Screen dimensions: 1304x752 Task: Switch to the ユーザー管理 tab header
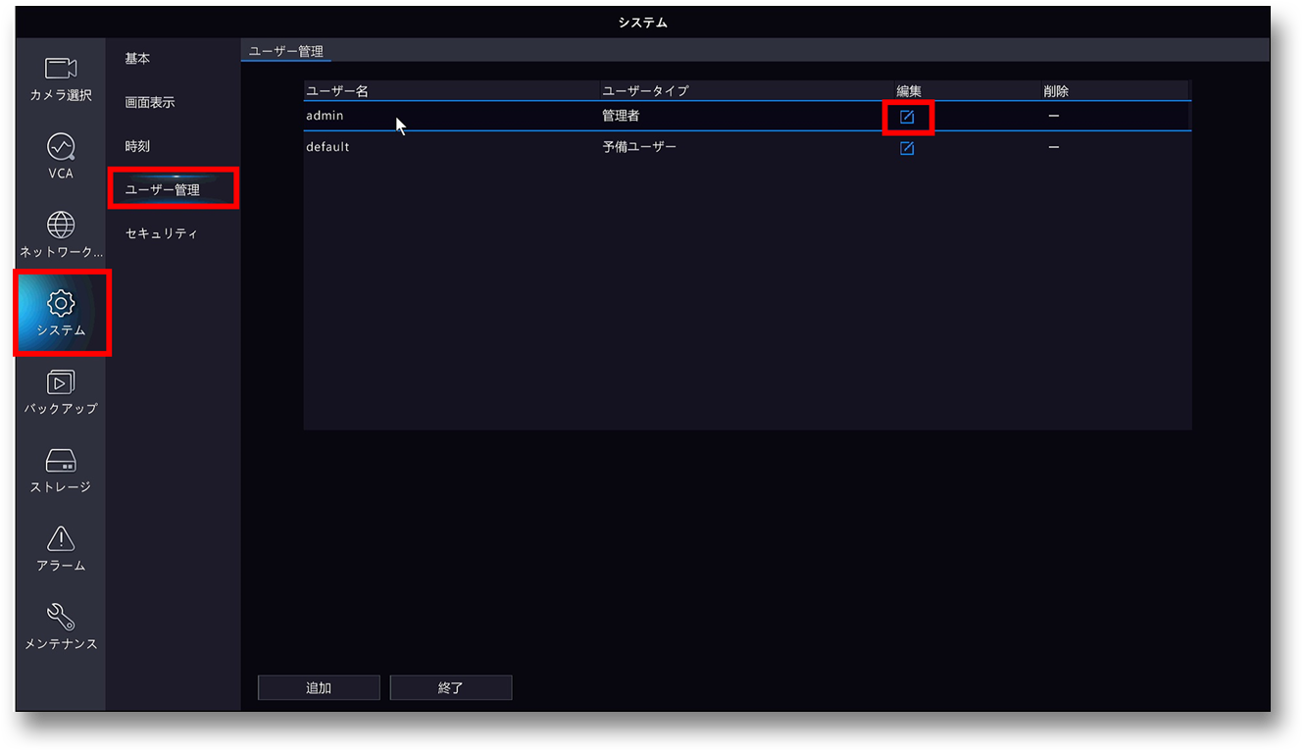pyautogui.click(x=285, y=51)
